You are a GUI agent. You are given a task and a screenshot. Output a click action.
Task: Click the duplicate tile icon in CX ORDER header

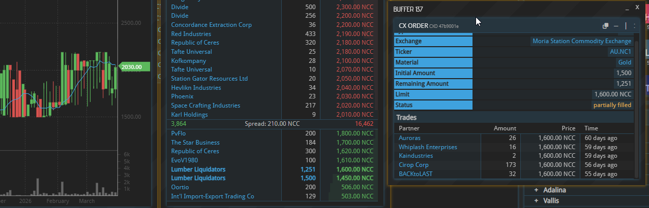pyautogui.click(x=605, y=26)
